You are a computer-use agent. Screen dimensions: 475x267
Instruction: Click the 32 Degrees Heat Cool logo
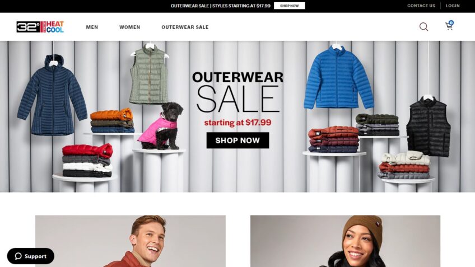coord(40,27)
